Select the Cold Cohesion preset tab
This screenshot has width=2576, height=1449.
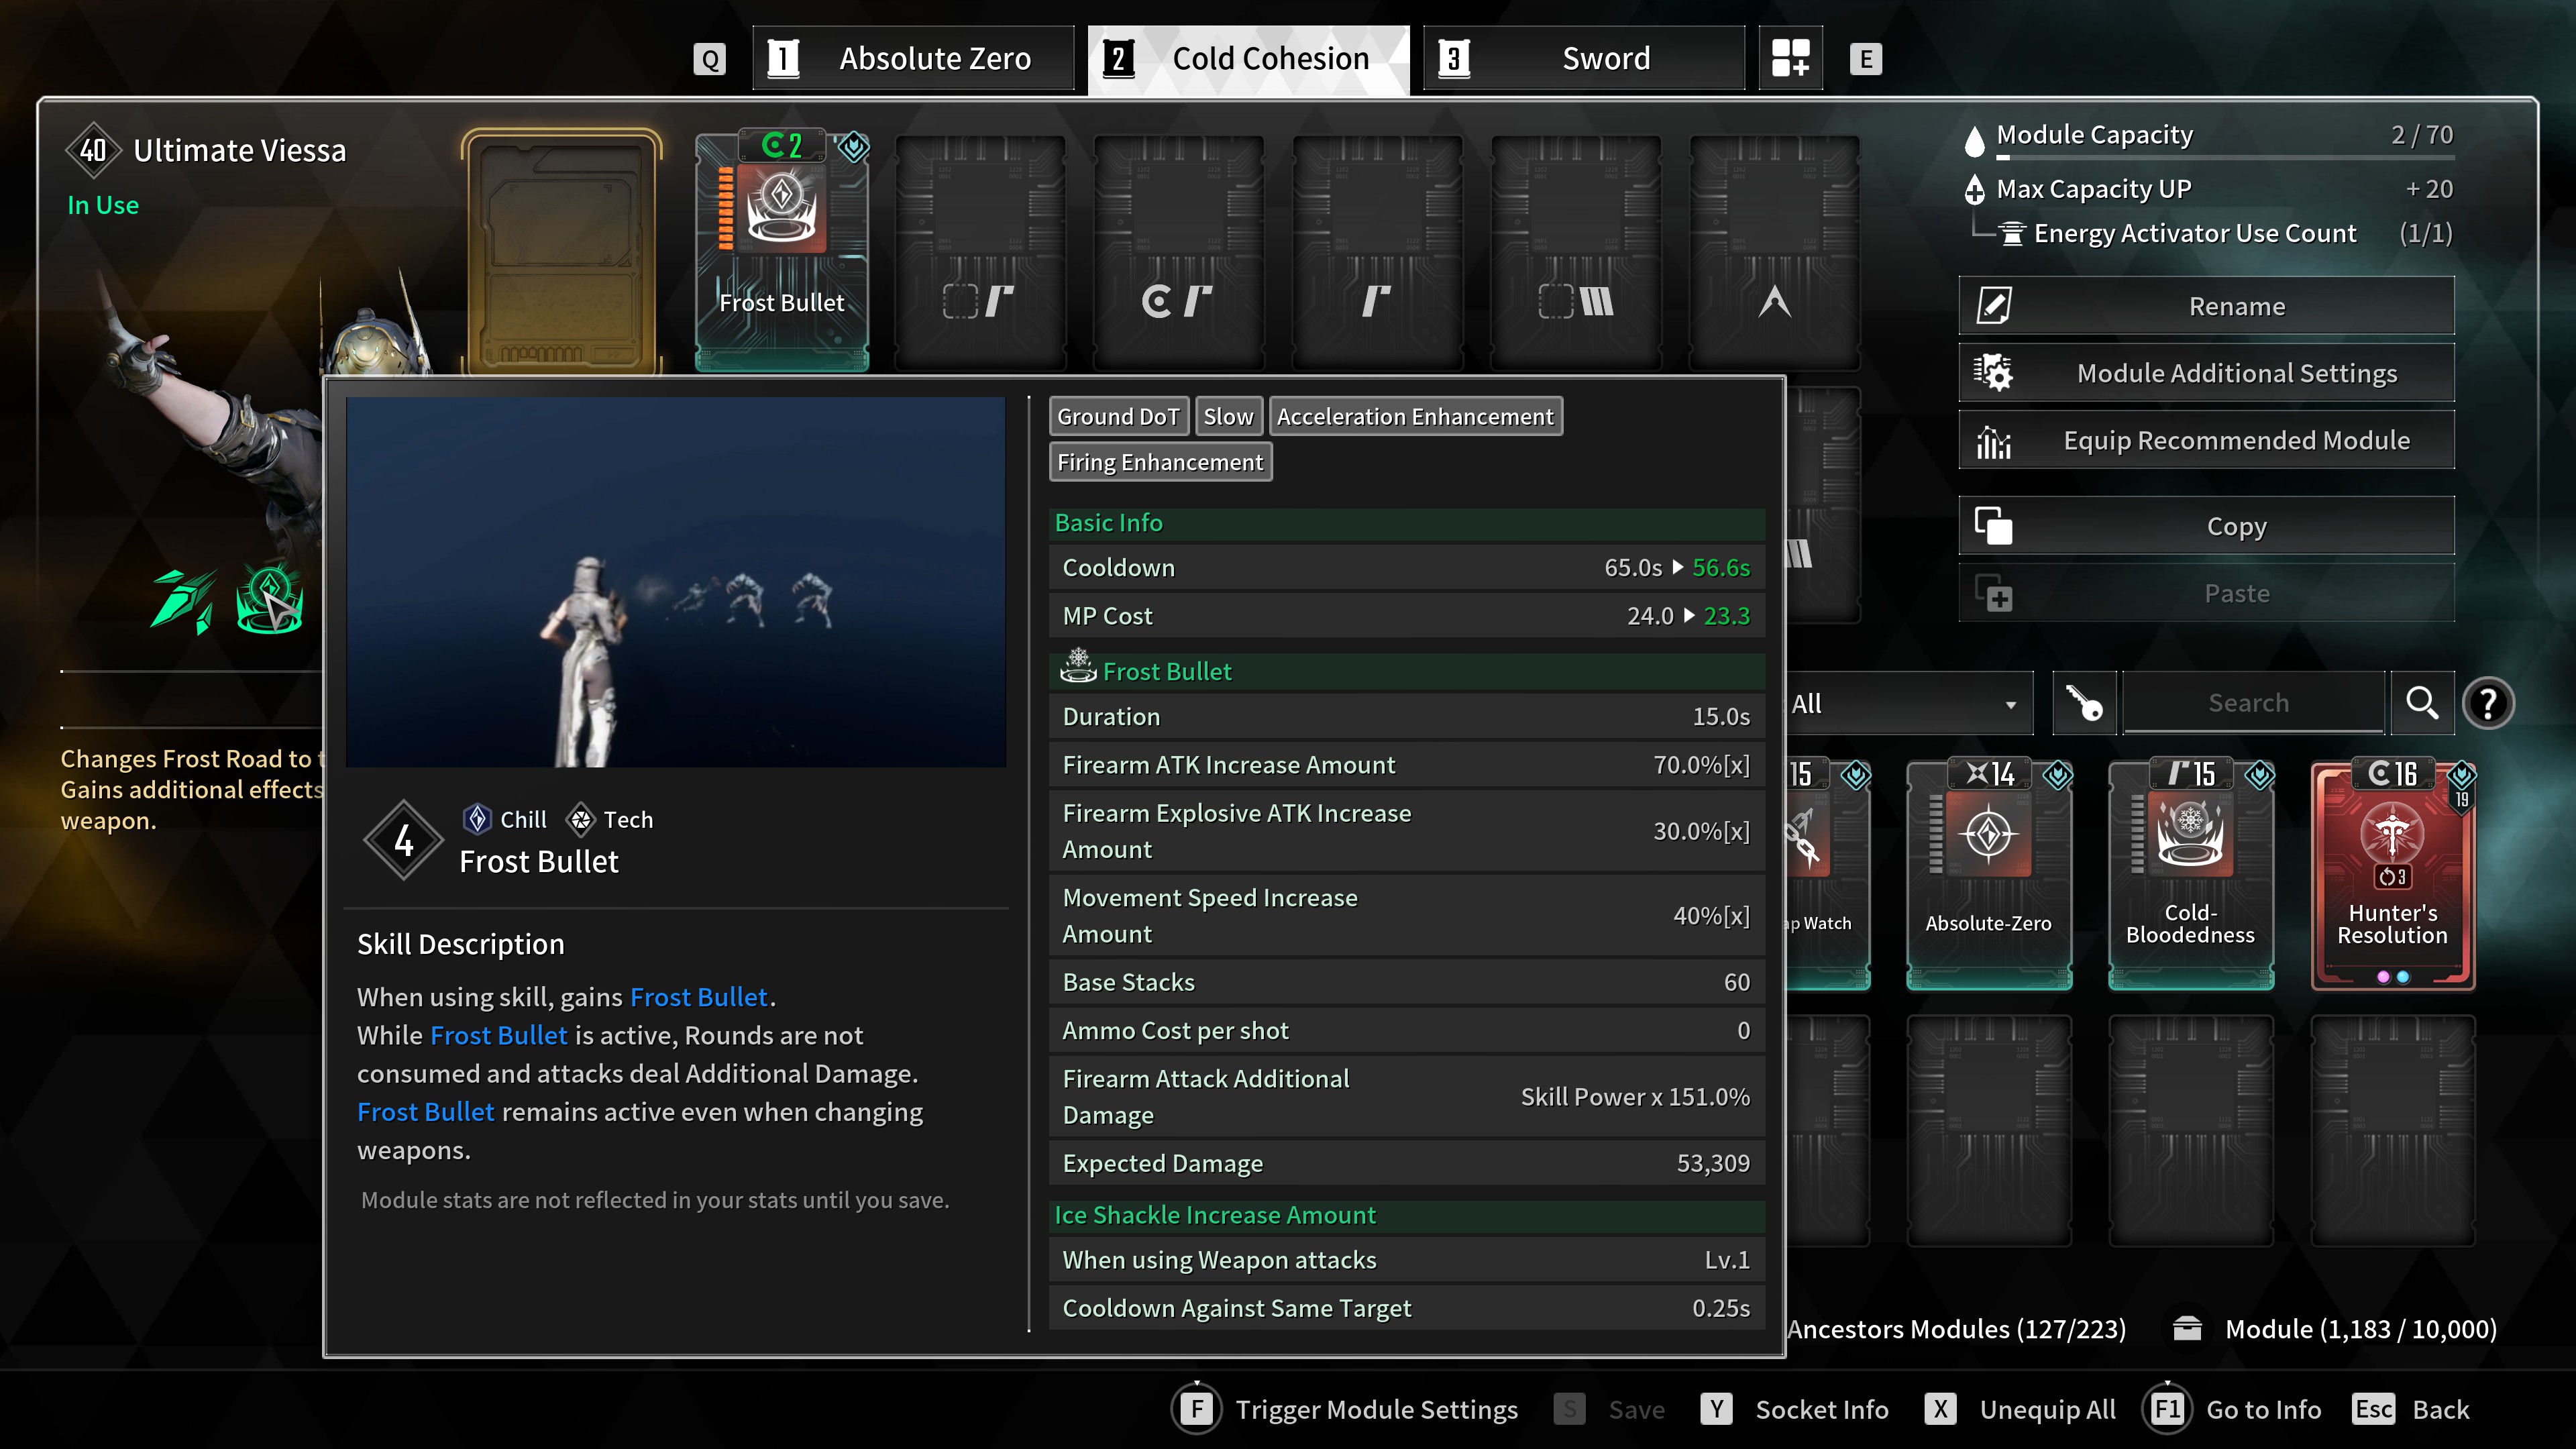pos(1248,59)
